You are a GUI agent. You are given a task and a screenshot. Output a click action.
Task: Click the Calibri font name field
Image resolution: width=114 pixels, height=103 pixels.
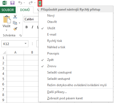31,19
